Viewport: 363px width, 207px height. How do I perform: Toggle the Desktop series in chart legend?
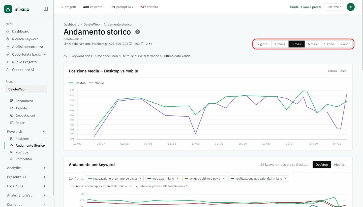tap(77, 83)
